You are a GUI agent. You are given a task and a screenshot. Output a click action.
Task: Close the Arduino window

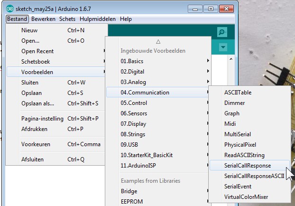click(227, 9)
